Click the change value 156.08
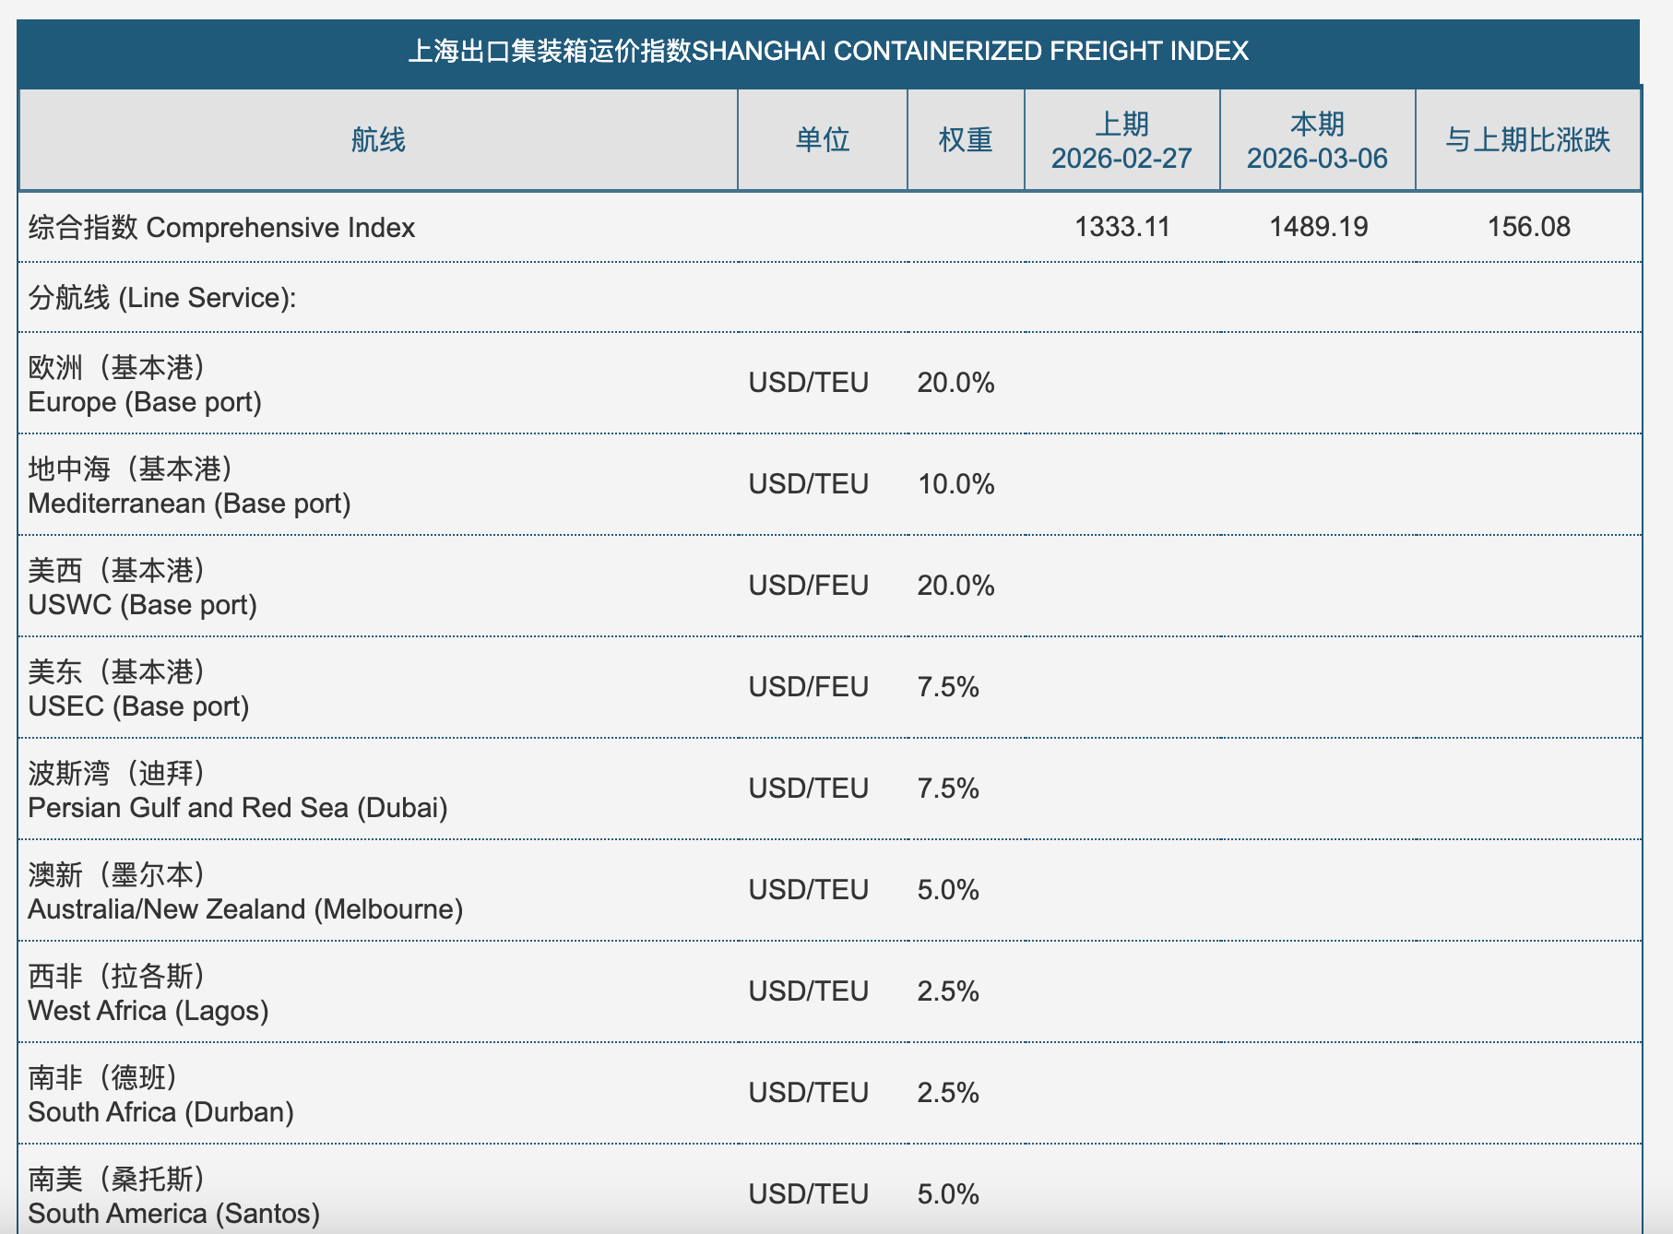The height and width of the screenshot is (1234, 1673). pos(1528,227)
